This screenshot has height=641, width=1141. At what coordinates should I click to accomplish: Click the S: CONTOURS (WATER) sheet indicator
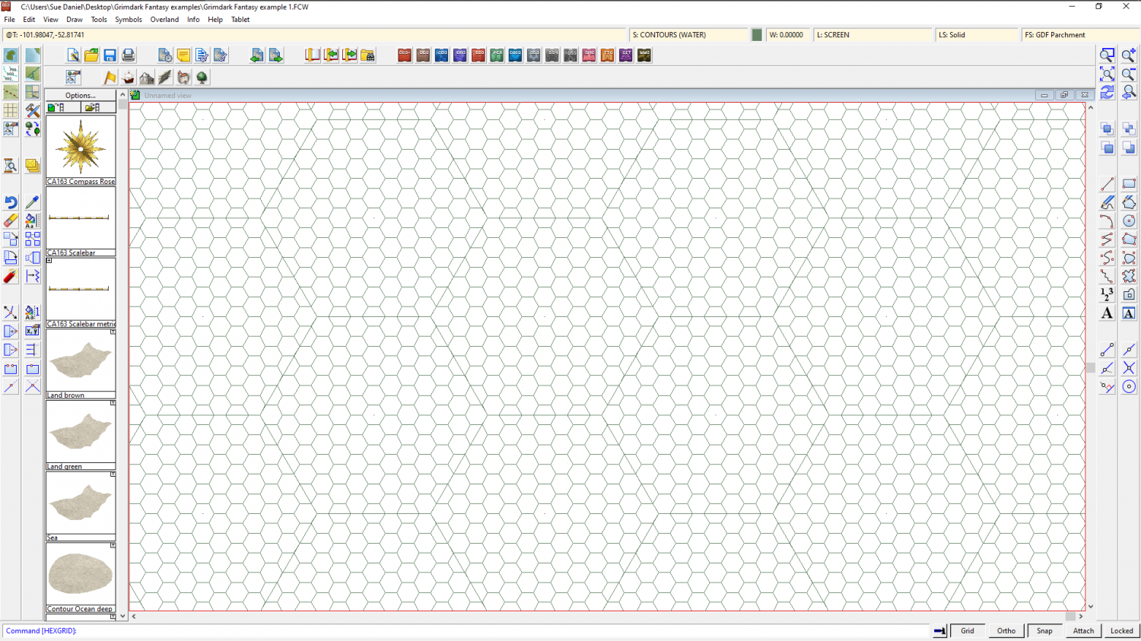pos(689,35)
